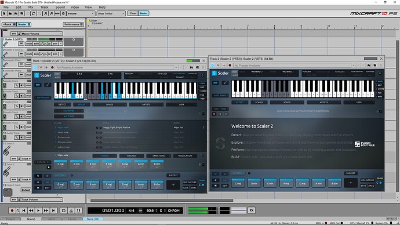The height and width of the screenshot is (225, 400).
Task: Click the record-dot icon in Track 1 window
Action: click(52, 67)
